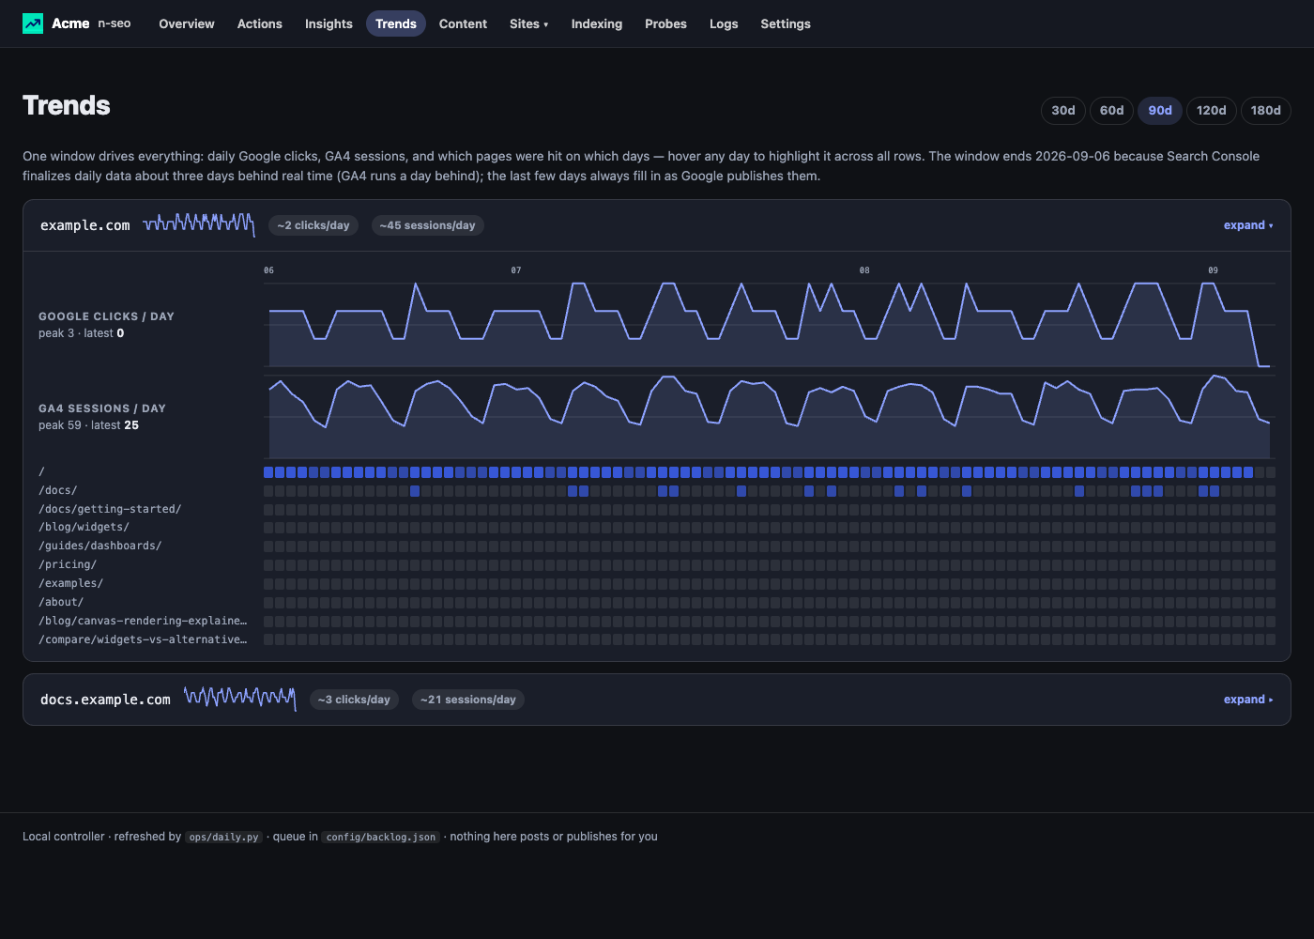Select the Trends tab
The image size is (1314, 939).
pos(396,23)
